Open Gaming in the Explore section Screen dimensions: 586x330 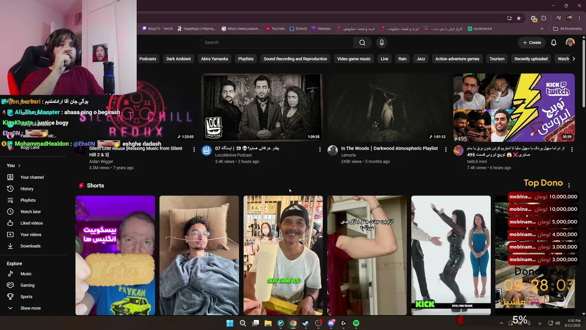(27, 285)
